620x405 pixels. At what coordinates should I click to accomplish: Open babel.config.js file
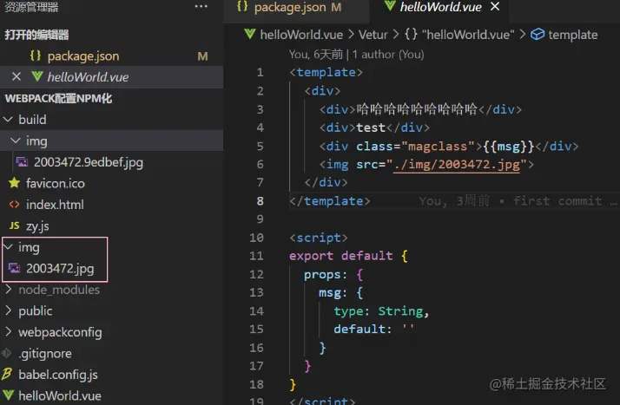[58, 375]
